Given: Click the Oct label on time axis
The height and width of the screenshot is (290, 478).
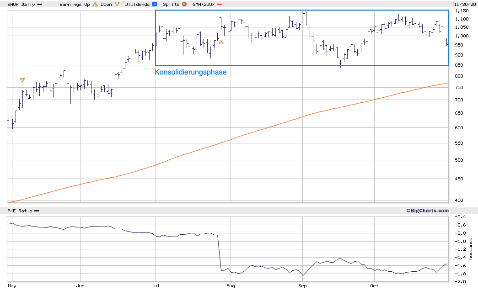Looking at the screenshot, I should (374, 286).
